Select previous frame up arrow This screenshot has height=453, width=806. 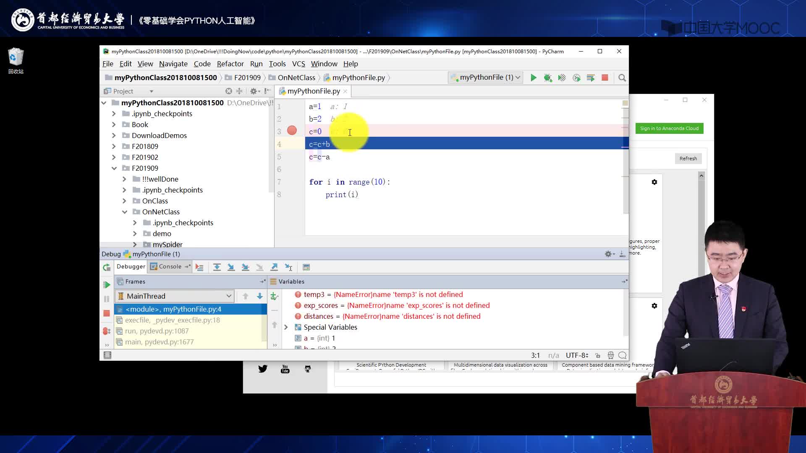pyautogui.click(x=246, y=296)
